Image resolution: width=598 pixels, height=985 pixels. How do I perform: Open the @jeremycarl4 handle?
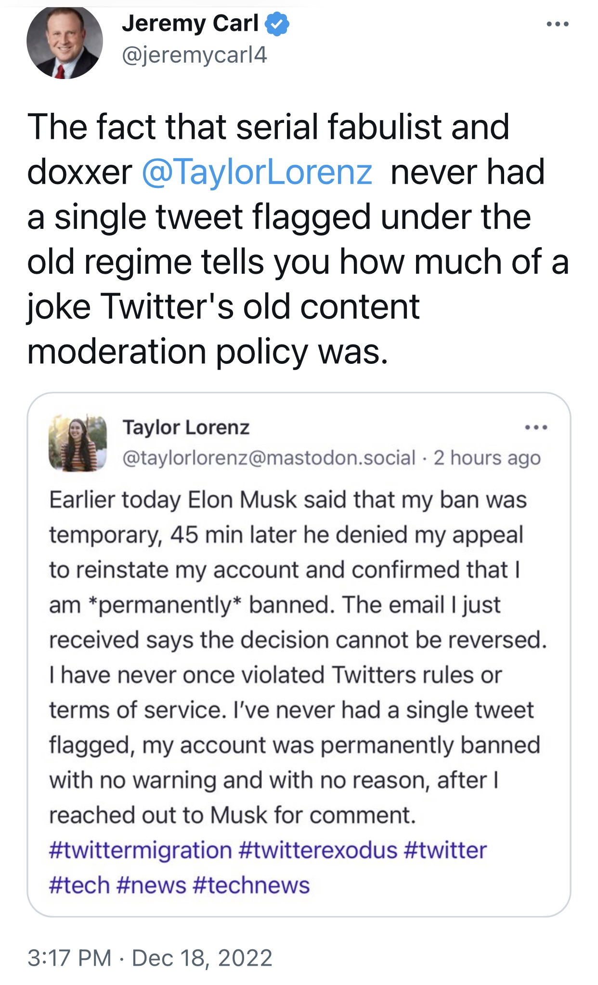[x=195, y=55]
